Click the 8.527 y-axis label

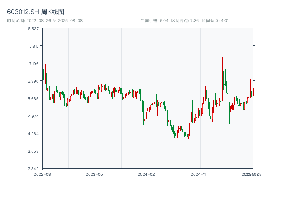click(33, 29)
